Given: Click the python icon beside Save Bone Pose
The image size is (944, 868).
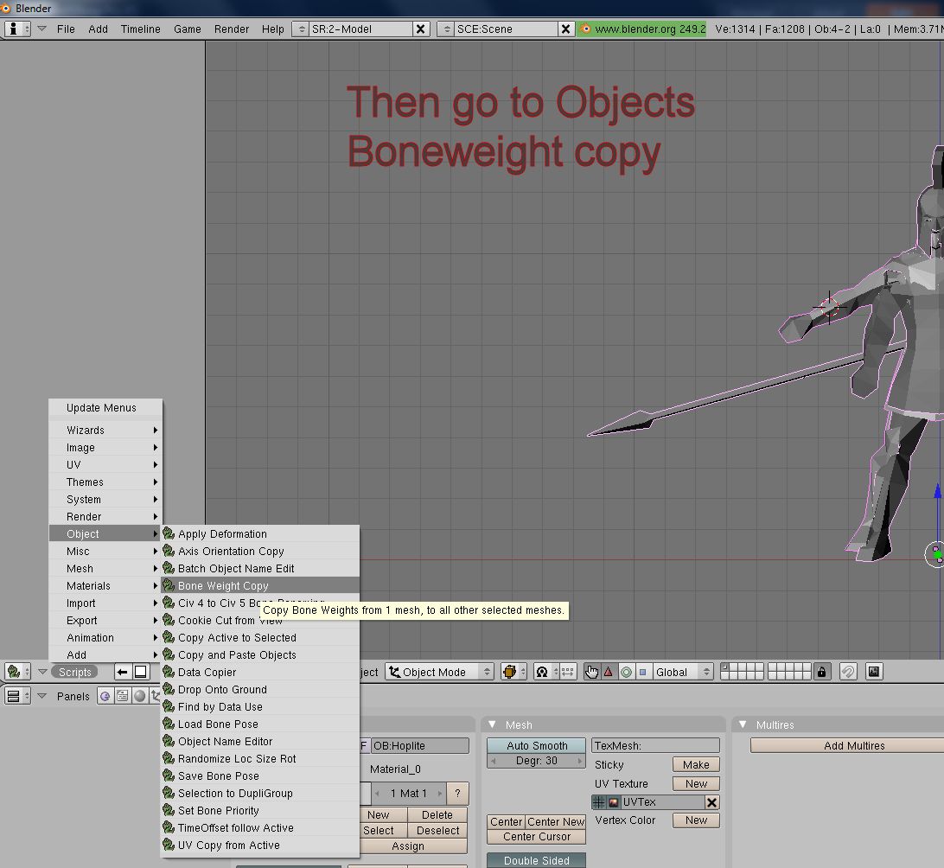Looking at the screenshot, I should (x=169, y=775).
